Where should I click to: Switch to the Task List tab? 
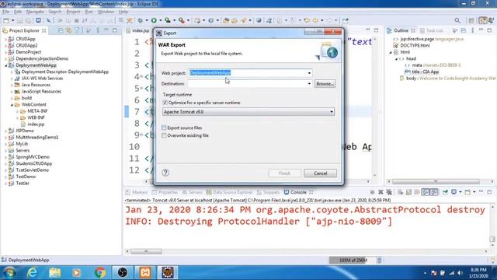pyautogui.click(x=432, y=31)
